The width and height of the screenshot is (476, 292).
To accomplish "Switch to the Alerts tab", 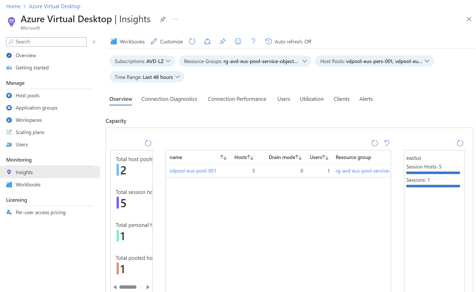I will point(366,99).
